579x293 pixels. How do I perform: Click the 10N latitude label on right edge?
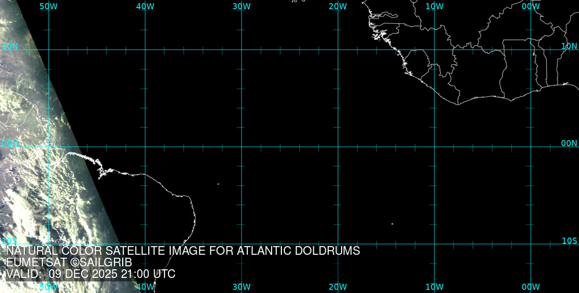coord(569,46)
